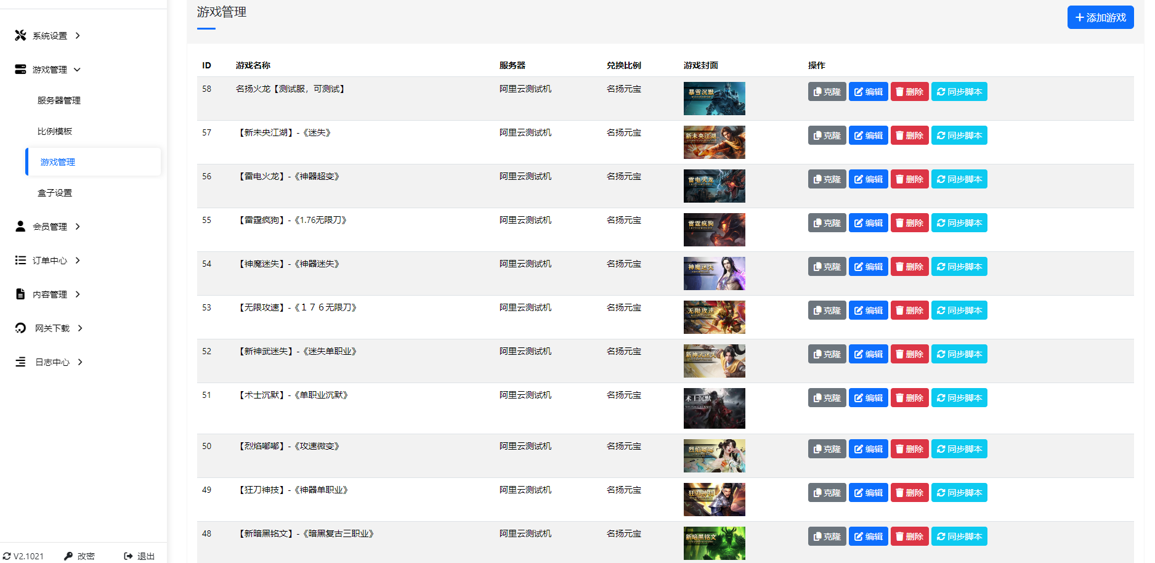
Task: Click the 系统设置 wrench icon in sidebar
Action: click(x=20, y=36)
